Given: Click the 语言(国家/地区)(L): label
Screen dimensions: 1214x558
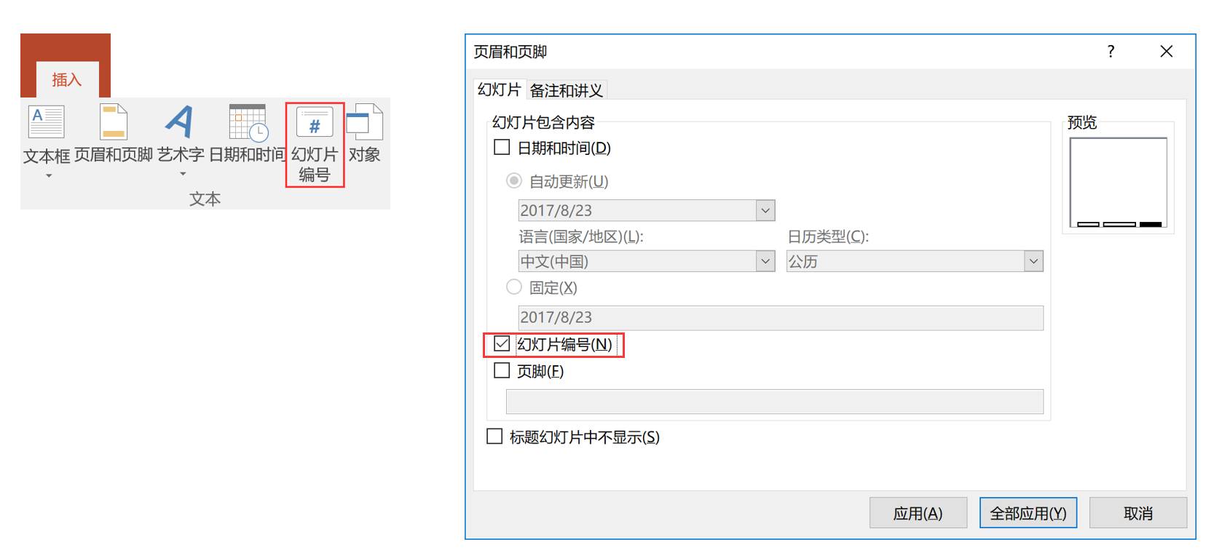Looking at the screenshot, I should pos(581,236).
